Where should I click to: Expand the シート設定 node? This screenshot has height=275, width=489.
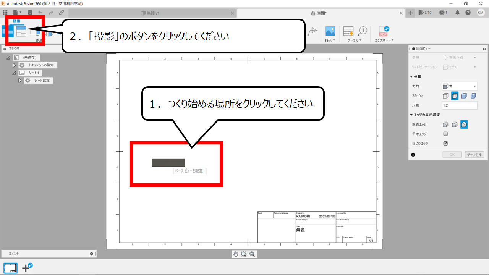[x=20, y=81]
